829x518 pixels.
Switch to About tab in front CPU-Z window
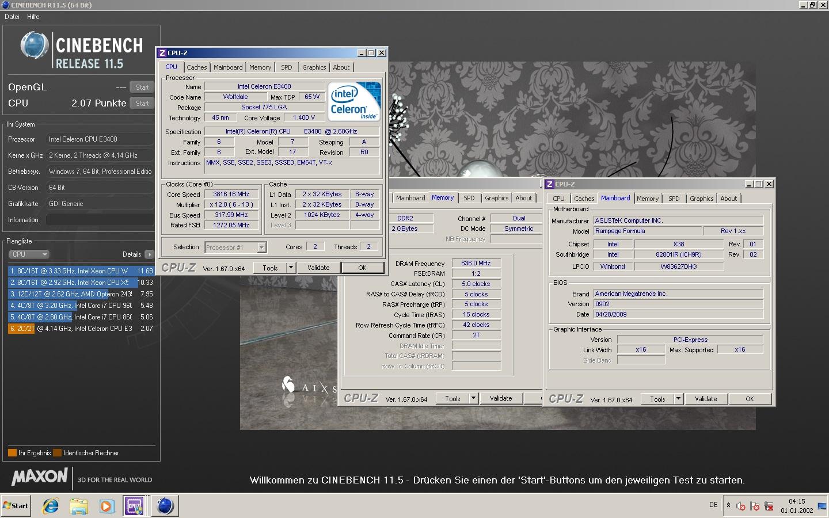pyautogui.click(x=341, y=67)
